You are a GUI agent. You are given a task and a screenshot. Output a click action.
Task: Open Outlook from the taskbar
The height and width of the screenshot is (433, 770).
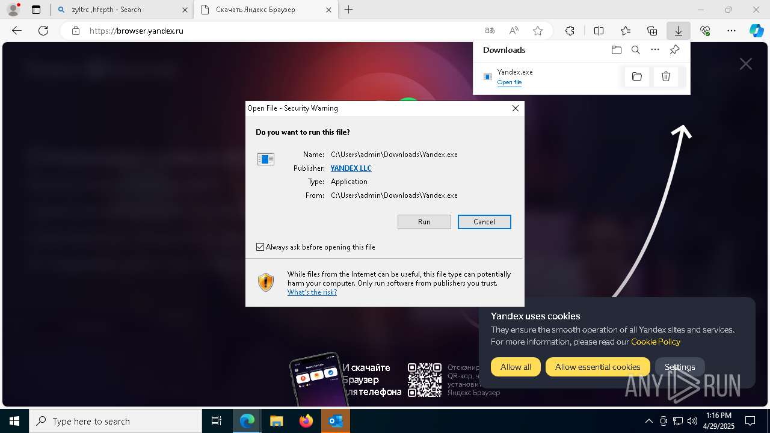click(x=336, y=421)
